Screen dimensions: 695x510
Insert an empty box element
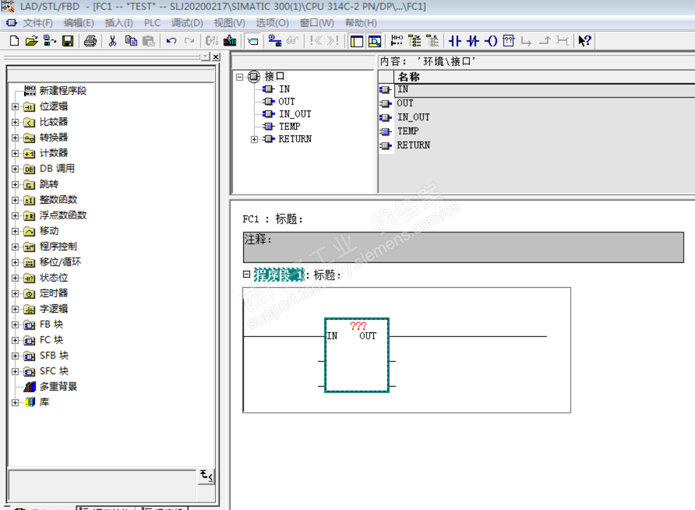click(x=509, y=41)
